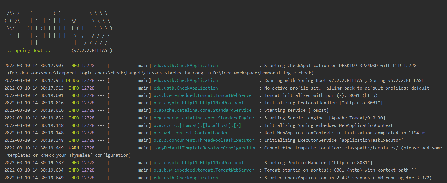Click TomcatWebServer logger in 'Tomcat initialized' row

pos(204,95)
